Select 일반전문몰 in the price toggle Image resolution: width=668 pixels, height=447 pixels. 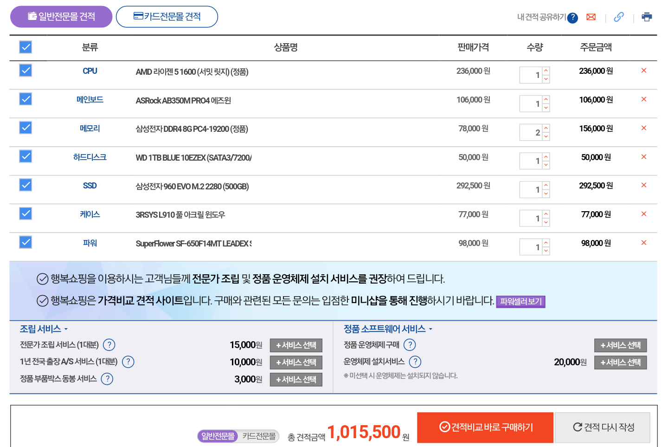point(218,436)
